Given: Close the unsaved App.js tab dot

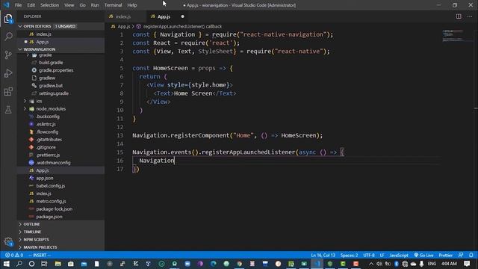Looking at the screenshot, I should point(182,16).
